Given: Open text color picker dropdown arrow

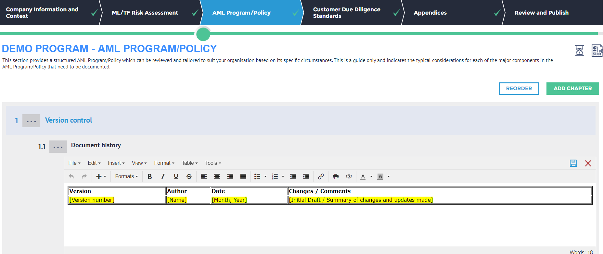Looking at the screenshot, I should (371, 176).
